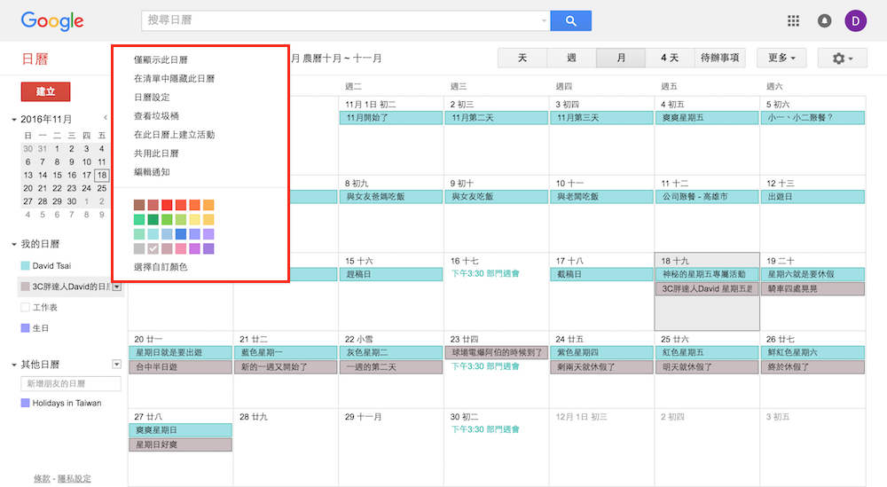Click the Google logo
Viewport: 887px width, 487px height.
point(52,21)
